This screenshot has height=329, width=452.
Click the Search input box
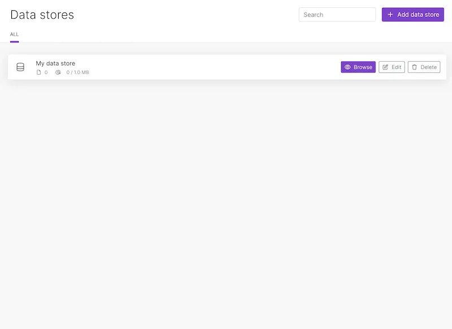(x=337, y=14)
